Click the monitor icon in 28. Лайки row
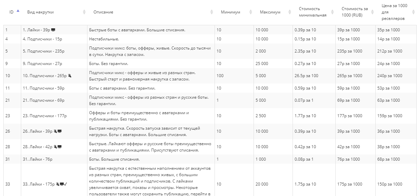Screen dimensions: 417x196 (x=60, y=147)
